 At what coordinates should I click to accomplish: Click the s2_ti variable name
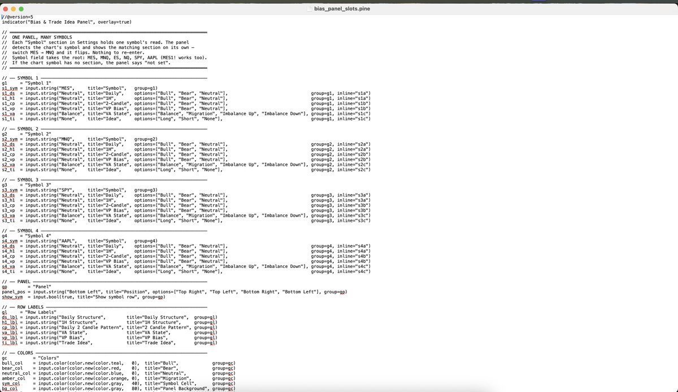pyautogui.click(x=9, y=170)
